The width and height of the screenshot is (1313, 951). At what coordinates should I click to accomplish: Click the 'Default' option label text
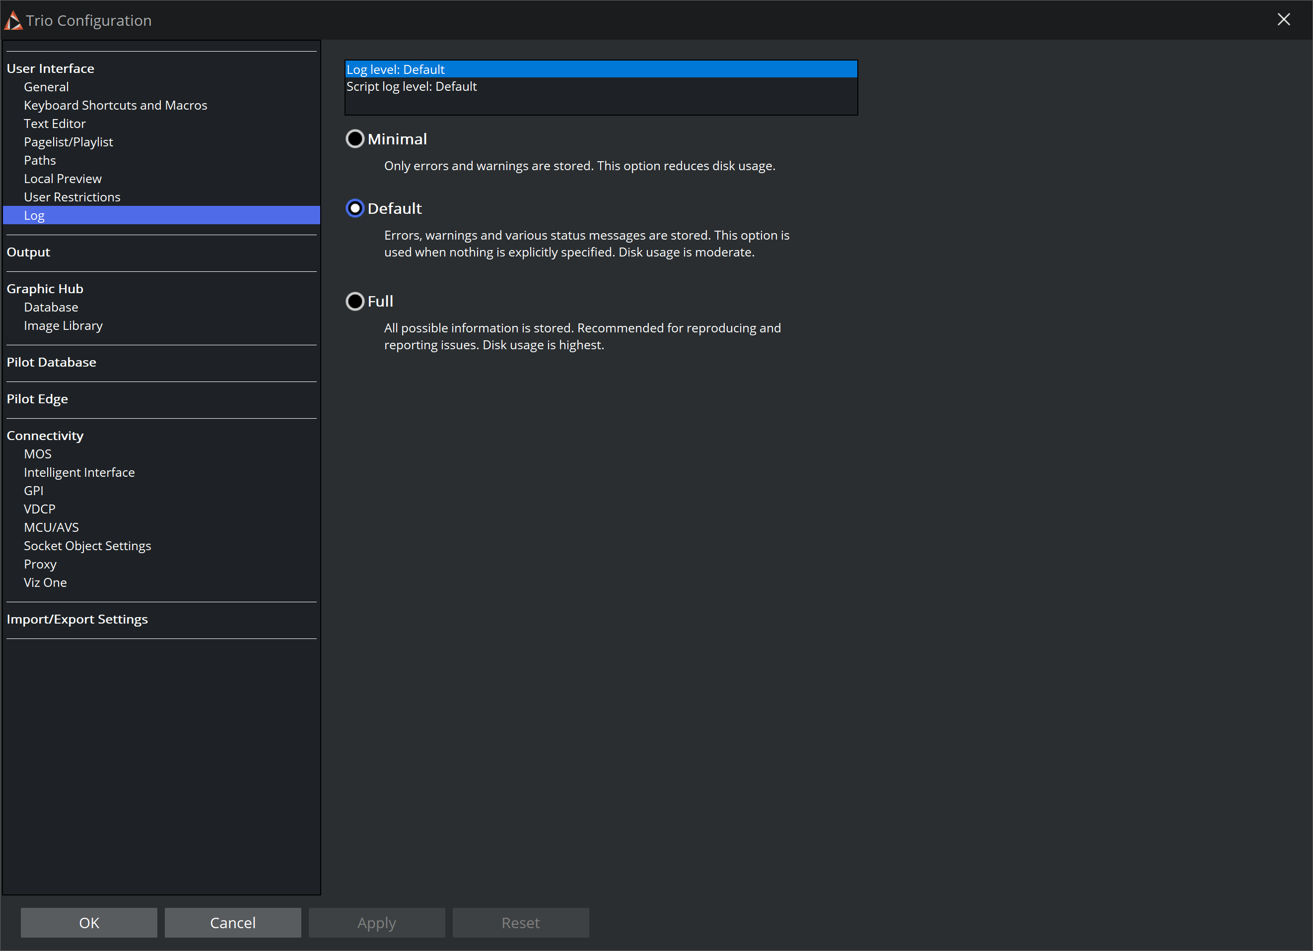click(x=395, y=208)
